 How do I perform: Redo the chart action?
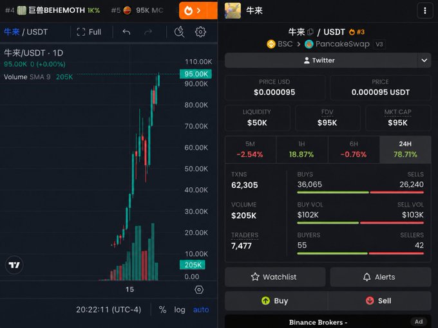click(x=148, y=32)
